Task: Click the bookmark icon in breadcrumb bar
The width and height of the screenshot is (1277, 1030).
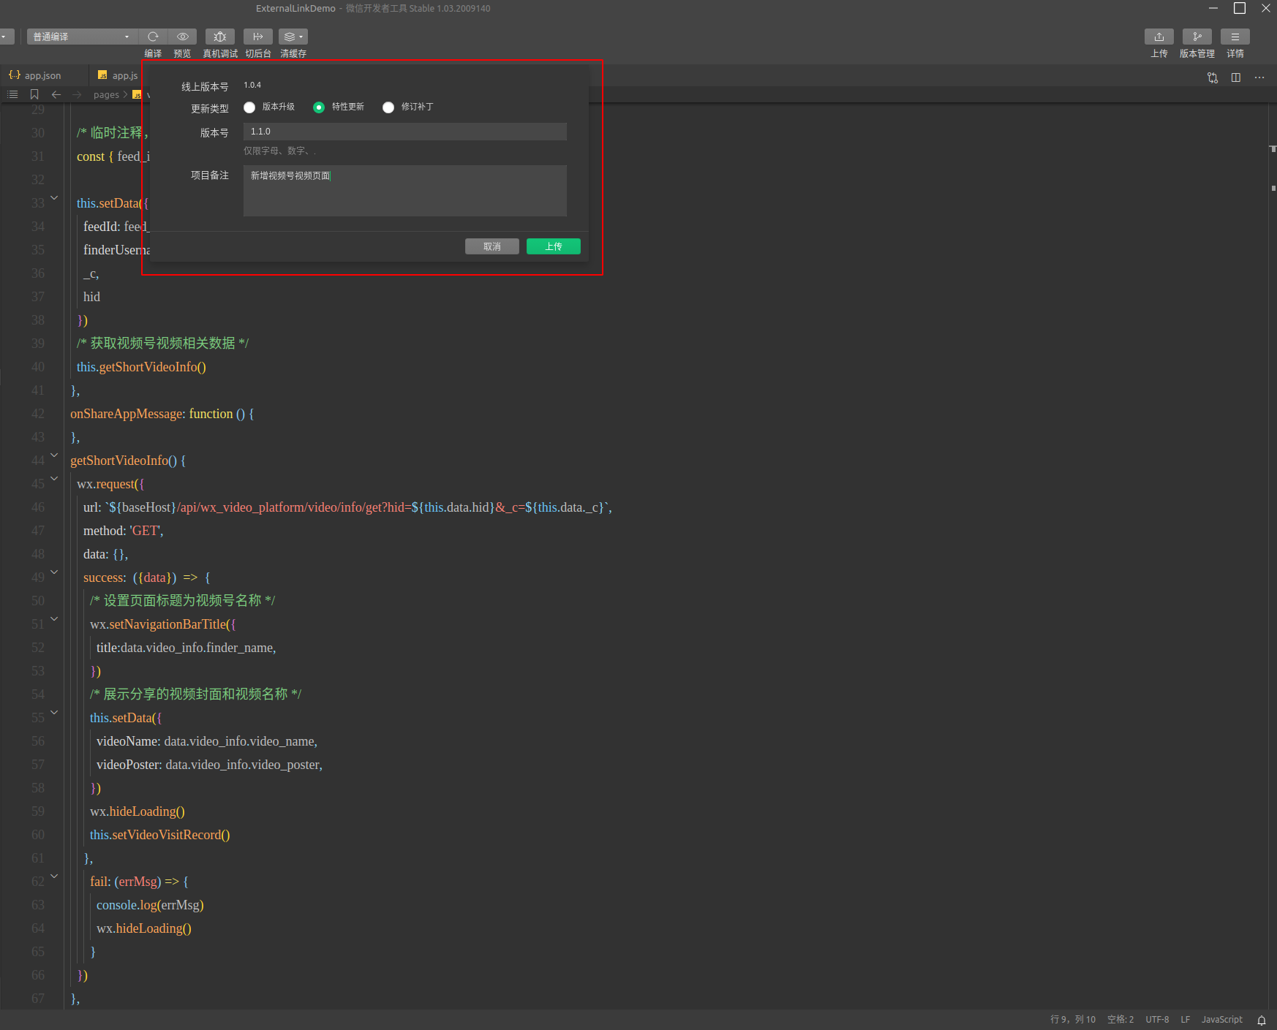Action: tap(34, 94)
